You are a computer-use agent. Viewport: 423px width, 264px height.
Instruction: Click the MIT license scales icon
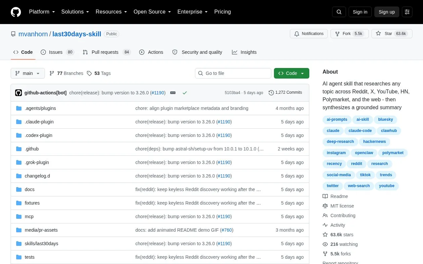pos(325,206)
